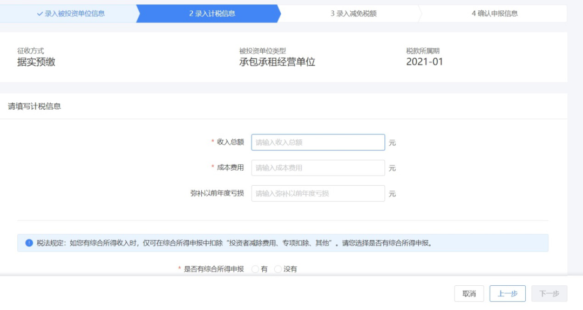
Task: Click the 税法规定 notice text
Action: click(234, 243)
